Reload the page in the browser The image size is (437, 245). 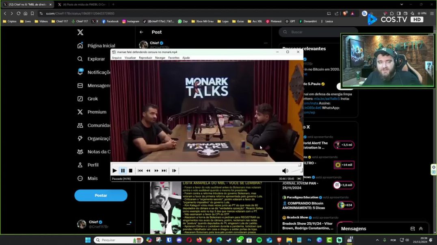(x=18, y=13)
